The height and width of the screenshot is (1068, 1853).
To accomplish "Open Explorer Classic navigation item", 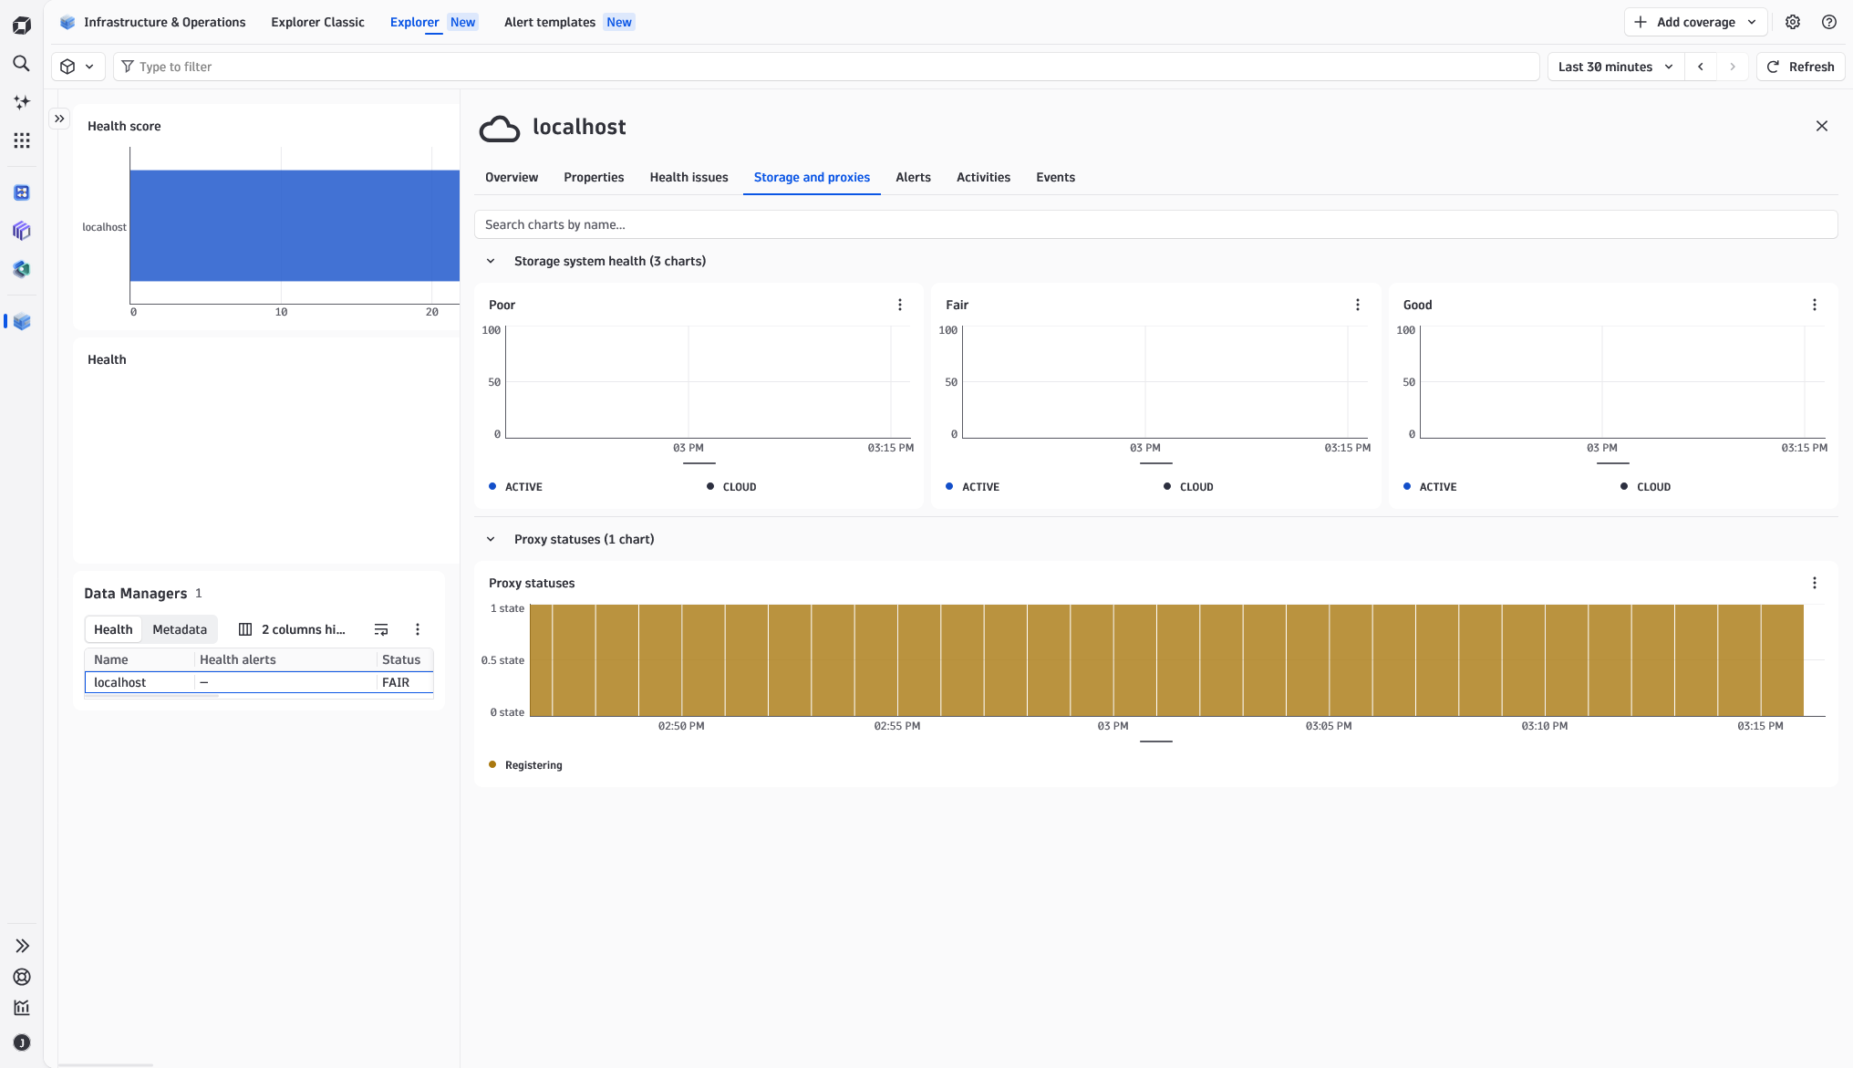I will (317, 22).
